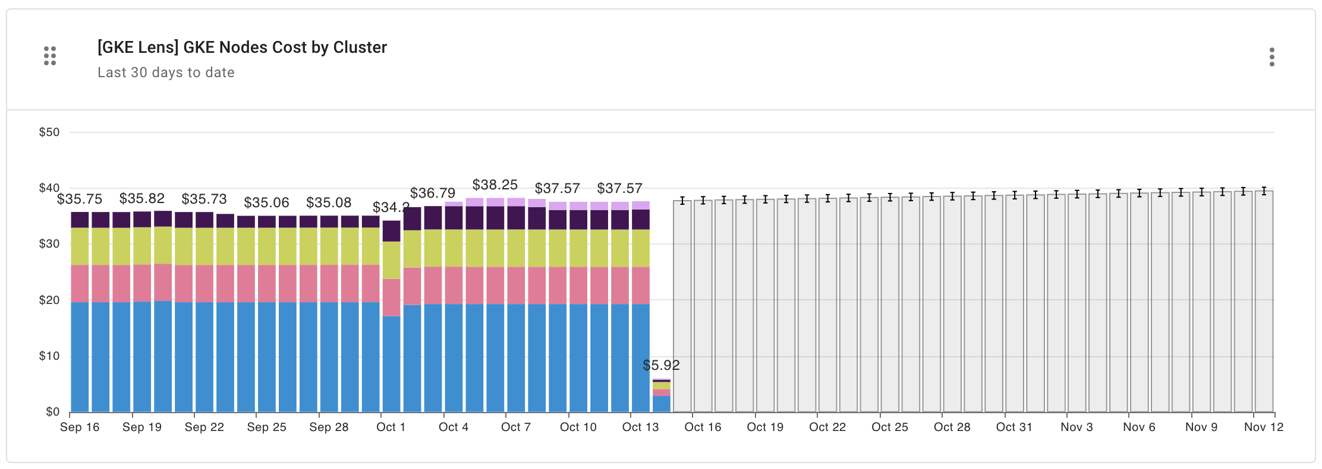This screenshot has height=469, width=1322.
Task: Select the Sep 28 x-axis label
Action: click(x=329, y=427)
